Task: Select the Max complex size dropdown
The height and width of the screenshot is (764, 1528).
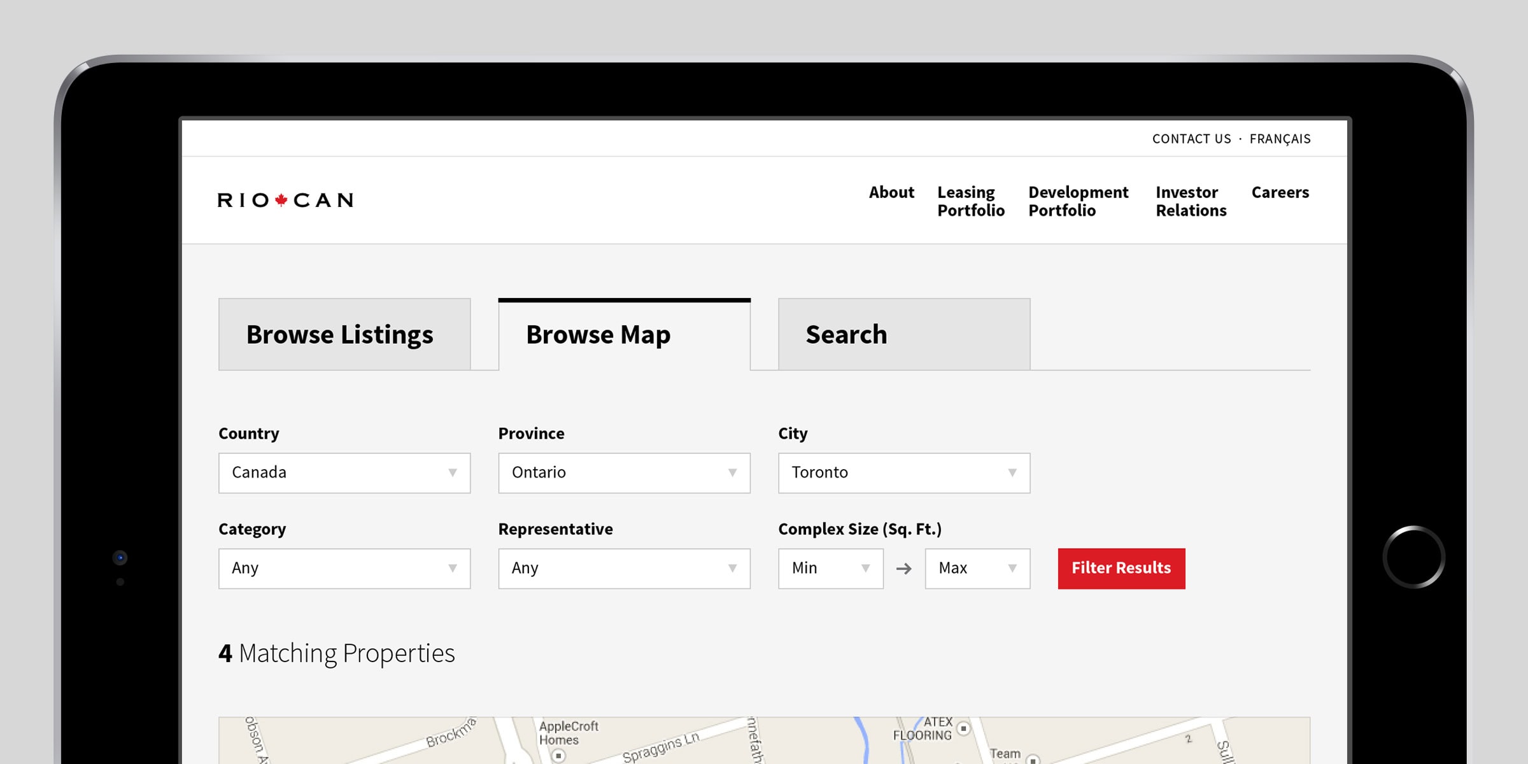Action: tap(977, 569)
